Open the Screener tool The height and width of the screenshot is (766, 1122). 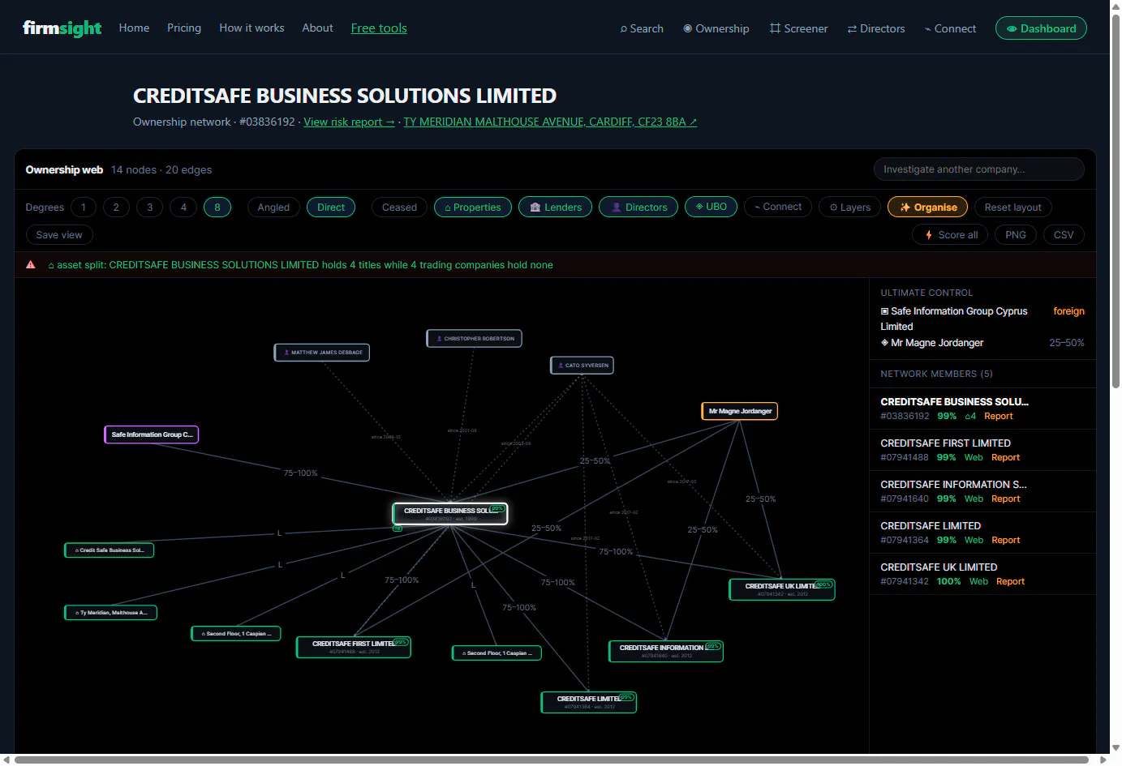[x=799, y=28]
